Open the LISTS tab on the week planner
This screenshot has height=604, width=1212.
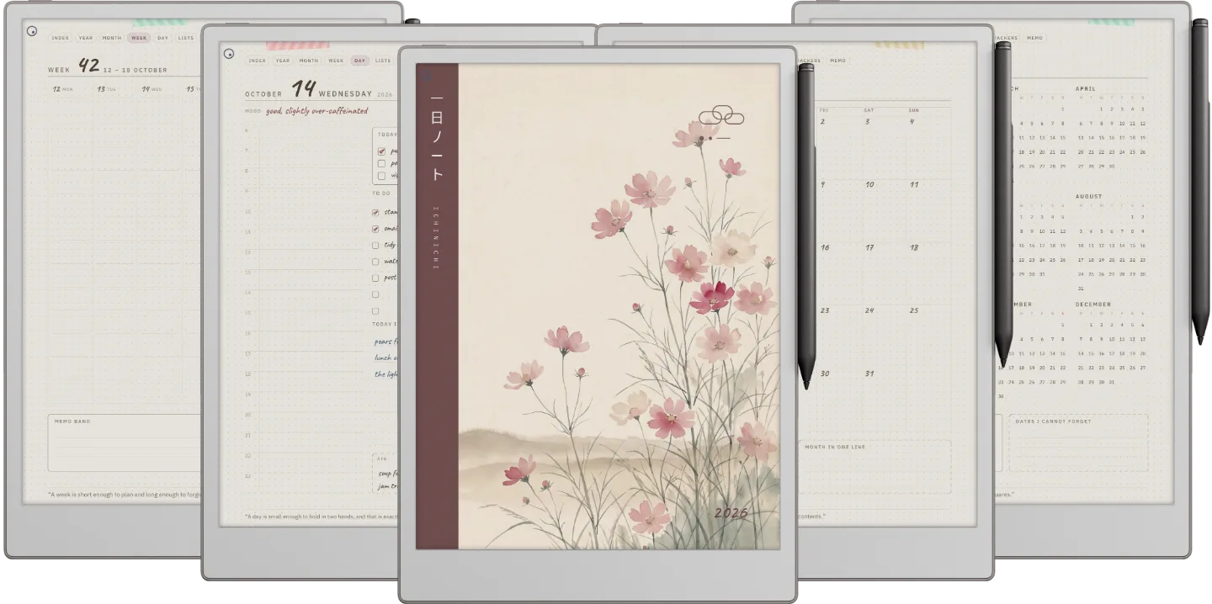pos(186,38)
